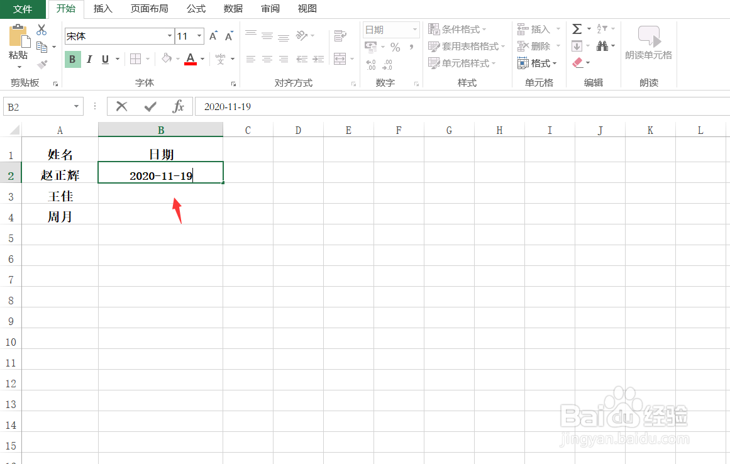This screenshot has height=464, width=730.
Task: Apply comma thousands separator style
Action: [412, 47]
